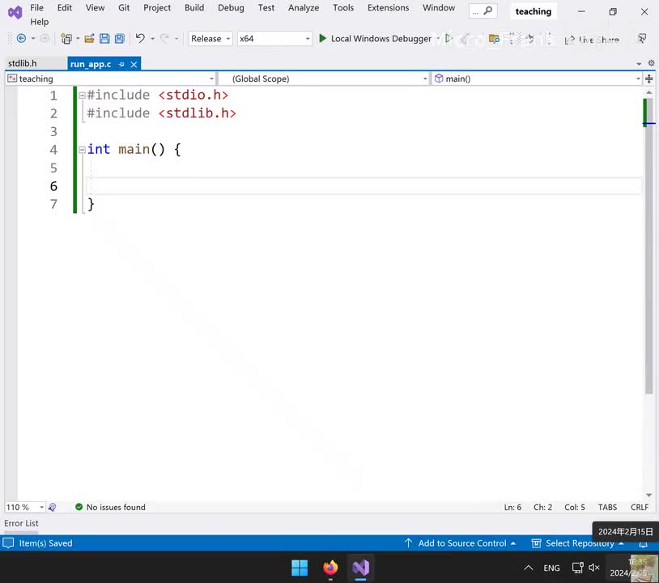The image size is (659, 583).
Task: Click the Visual Studio logo icon
Action: coord(15,12)
